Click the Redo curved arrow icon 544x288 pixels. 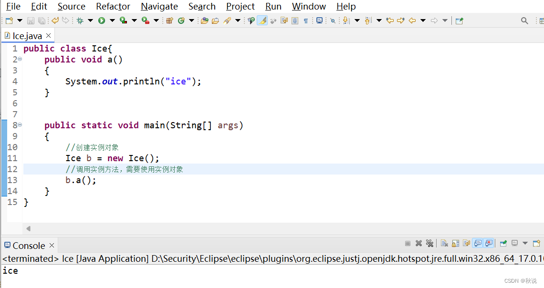tap(65, 21)
